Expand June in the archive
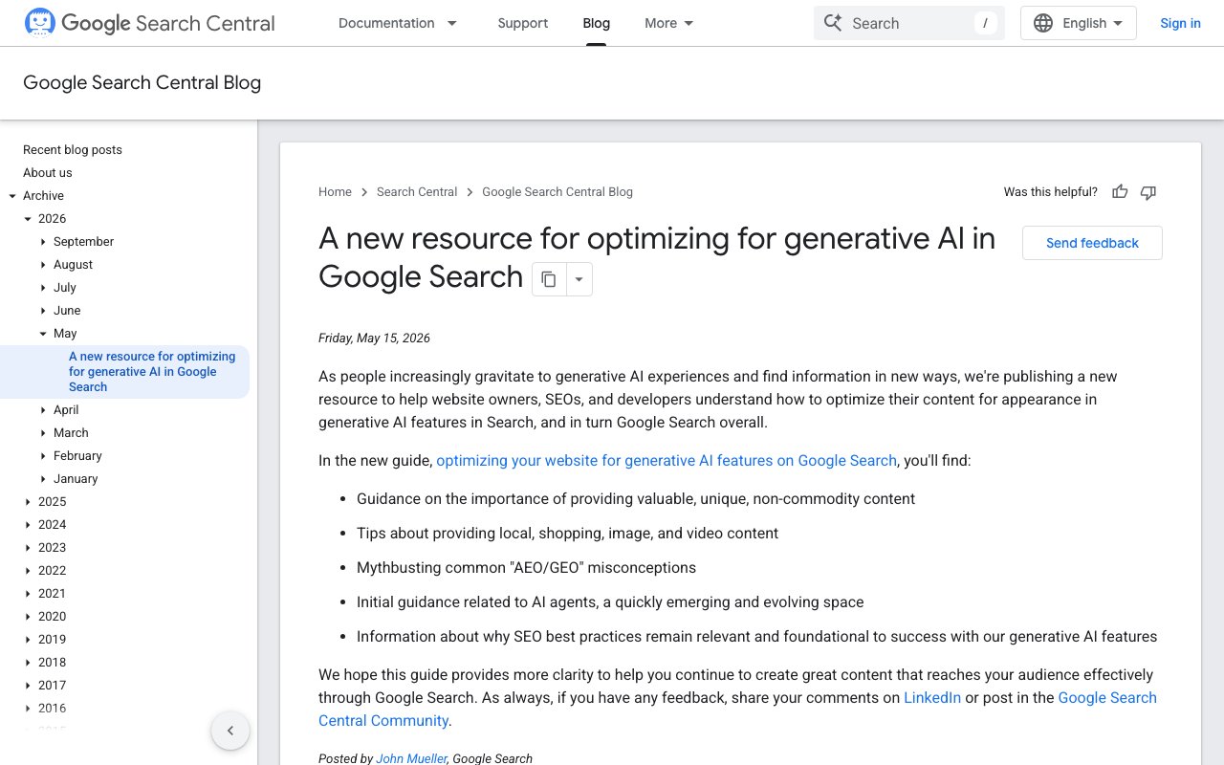The image size is (1224, 765). [x=43, y=311]
